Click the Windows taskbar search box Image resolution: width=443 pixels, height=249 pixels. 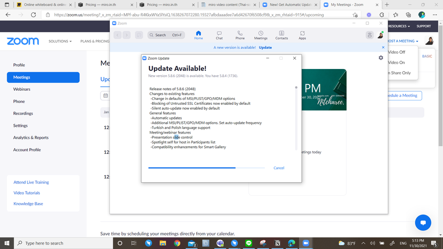(63, 243)
